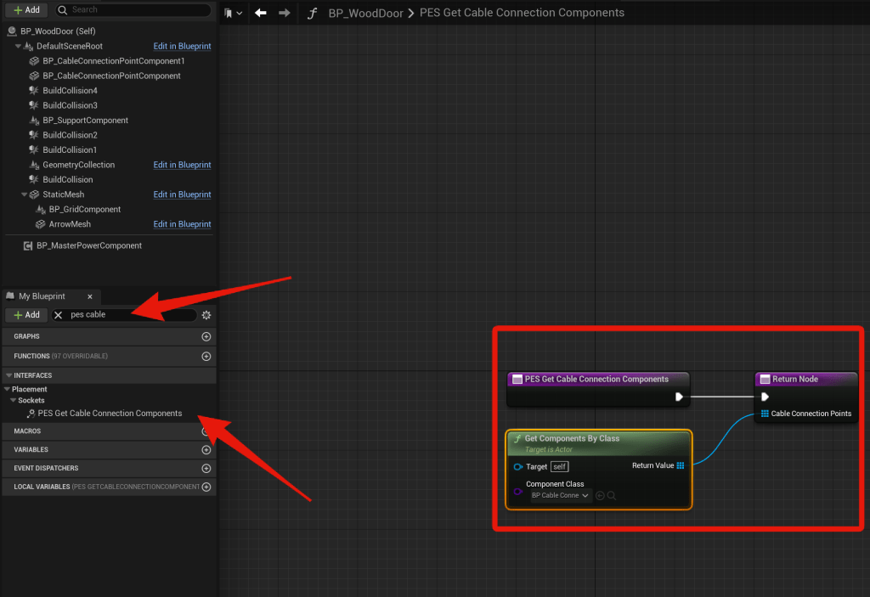
Task: Add a new graph with plus icon
Action: point(206,336)
